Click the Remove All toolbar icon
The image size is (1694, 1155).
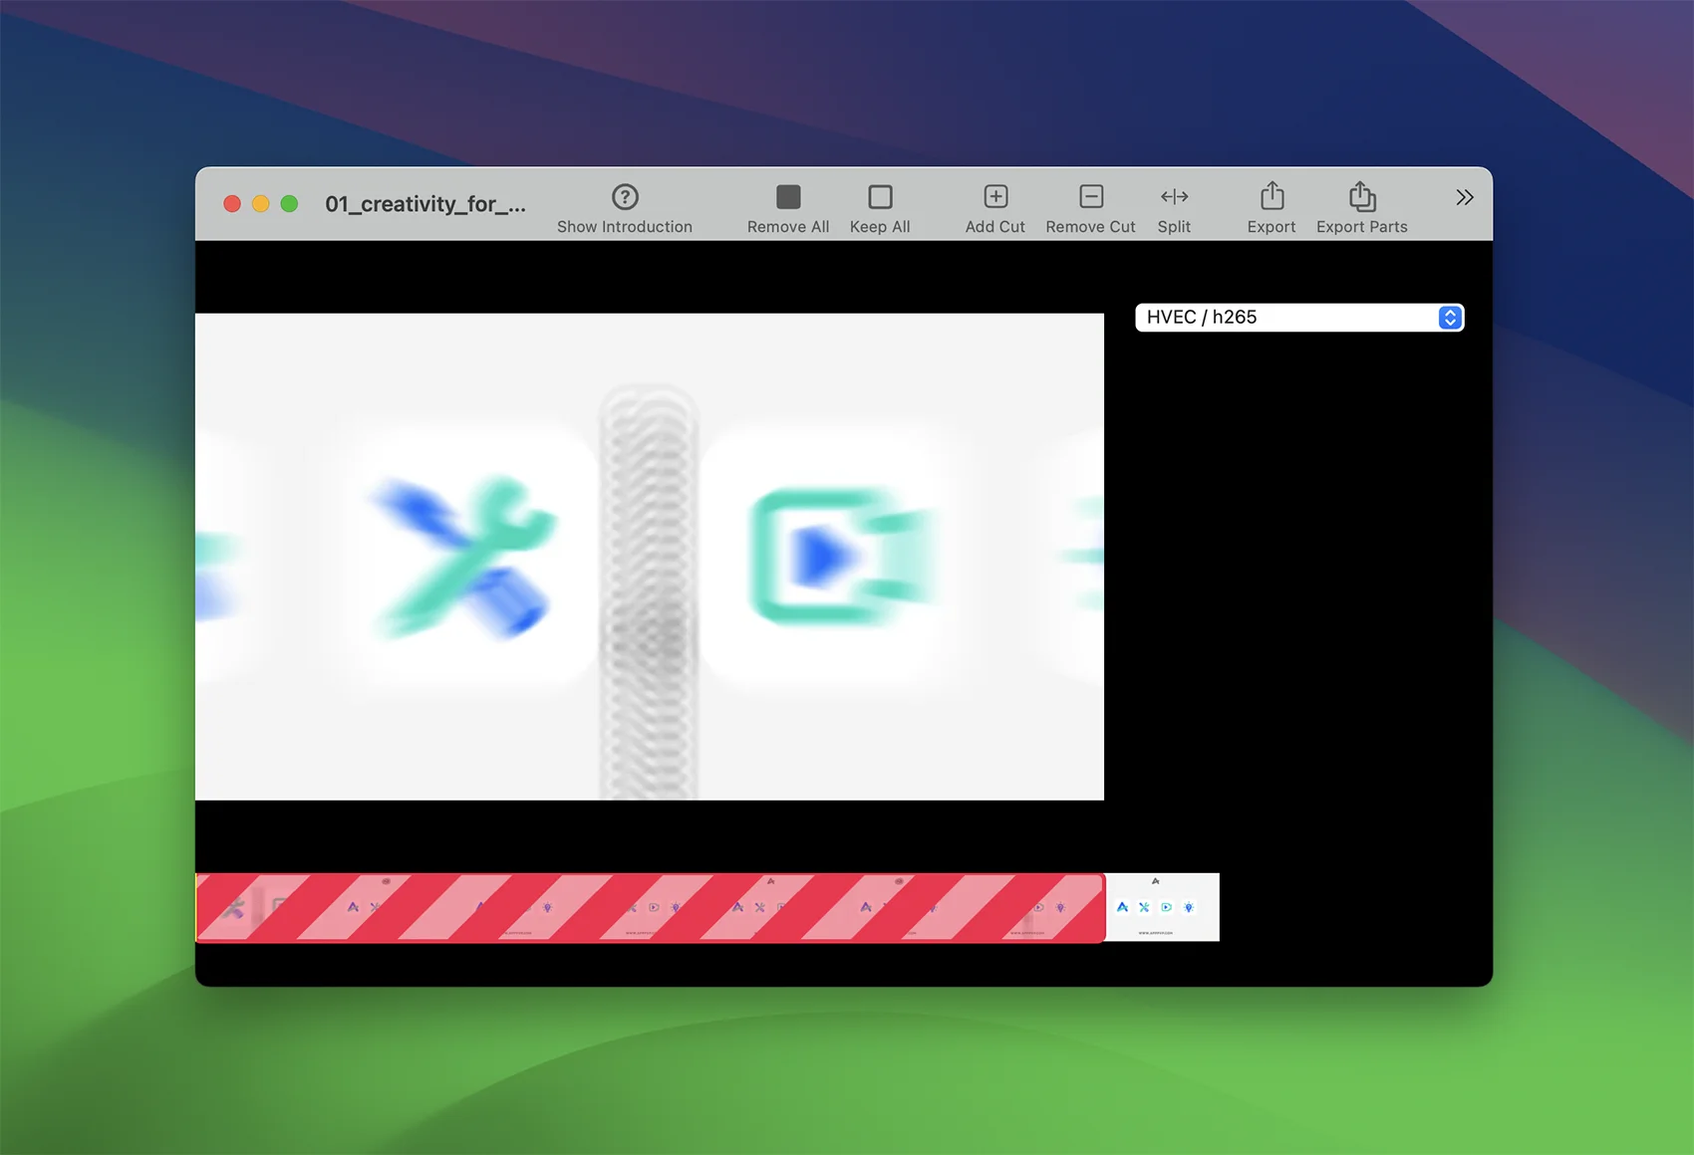click(788, 197)
